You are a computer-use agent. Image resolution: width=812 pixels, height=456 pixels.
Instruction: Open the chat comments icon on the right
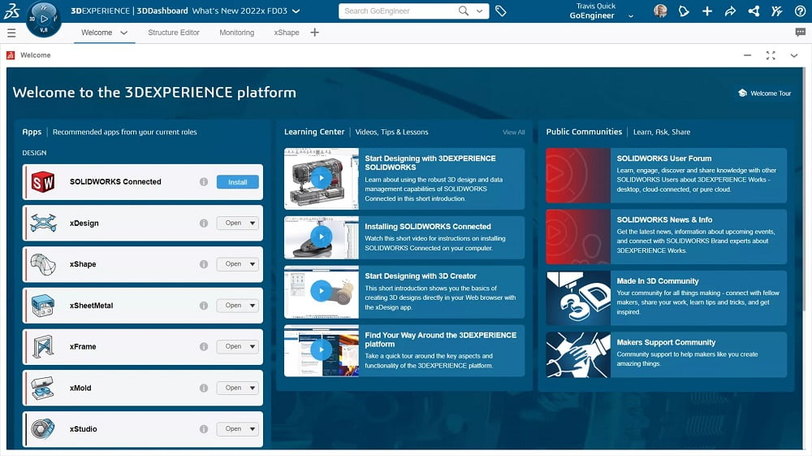pyautogui.click(x=800, y=33)
